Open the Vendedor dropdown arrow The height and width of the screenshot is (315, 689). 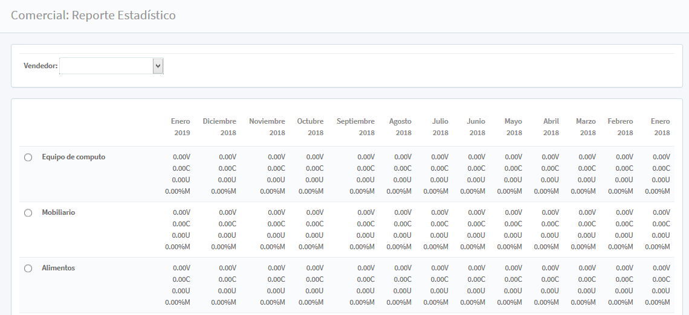(158, 66)
